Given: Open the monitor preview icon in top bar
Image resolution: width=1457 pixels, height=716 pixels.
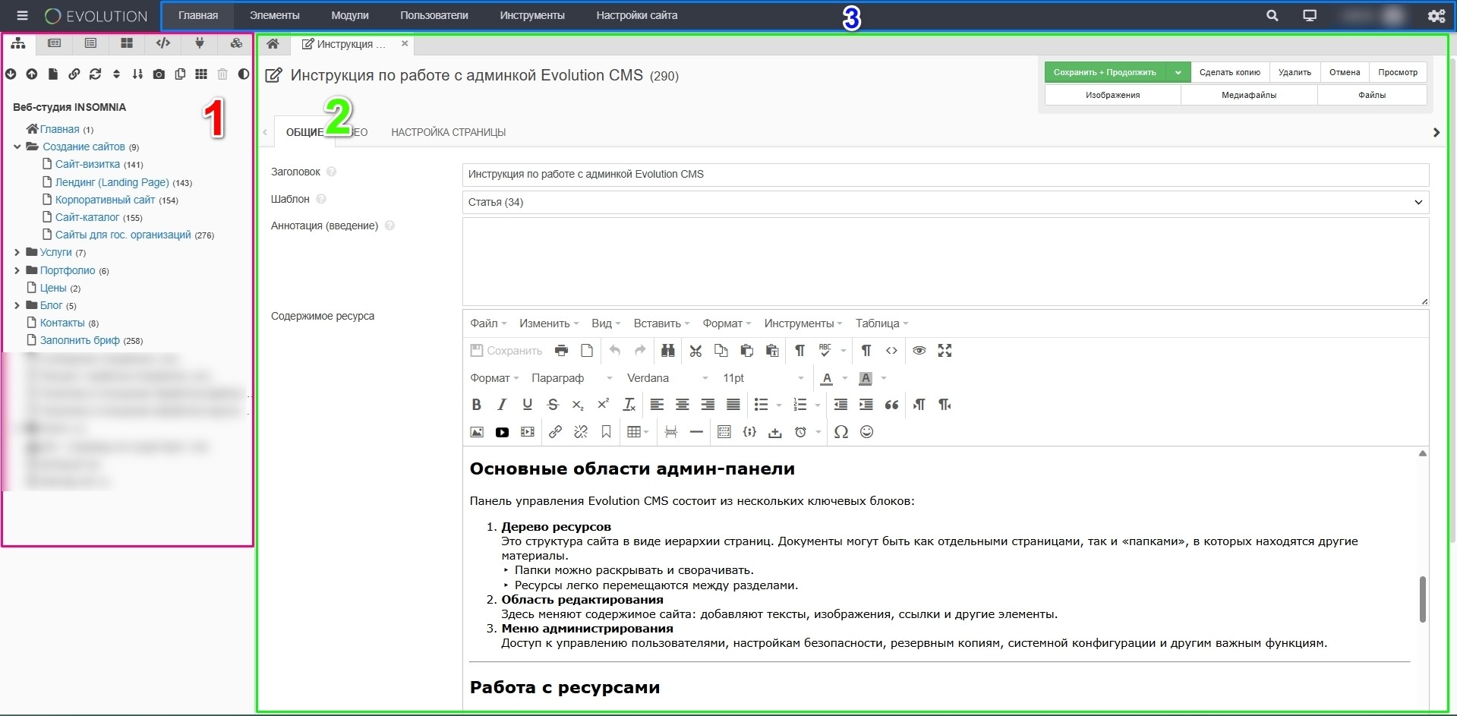Looking at the screenshot, I should pyautogui.click(x=1310, y=15).
